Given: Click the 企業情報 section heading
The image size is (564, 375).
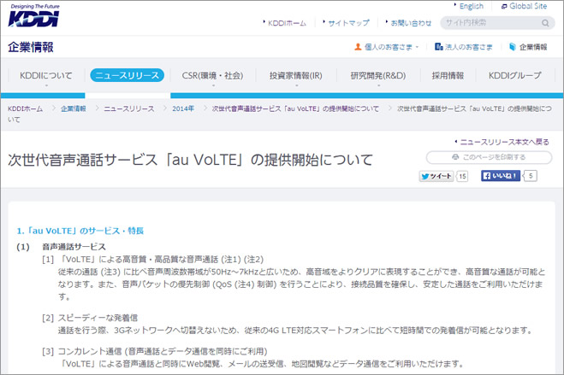Looking at the screenshot, I should [x=31, y=47].
